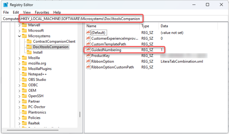Collapse the Microsystems tree node

tap(19, 36)
